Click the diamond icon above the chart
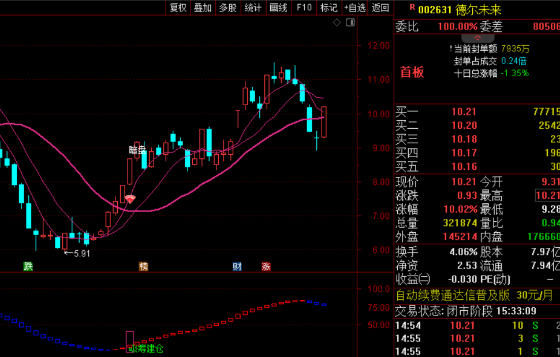The height and width of the screenshot is (357, 560). click(337, 23)
